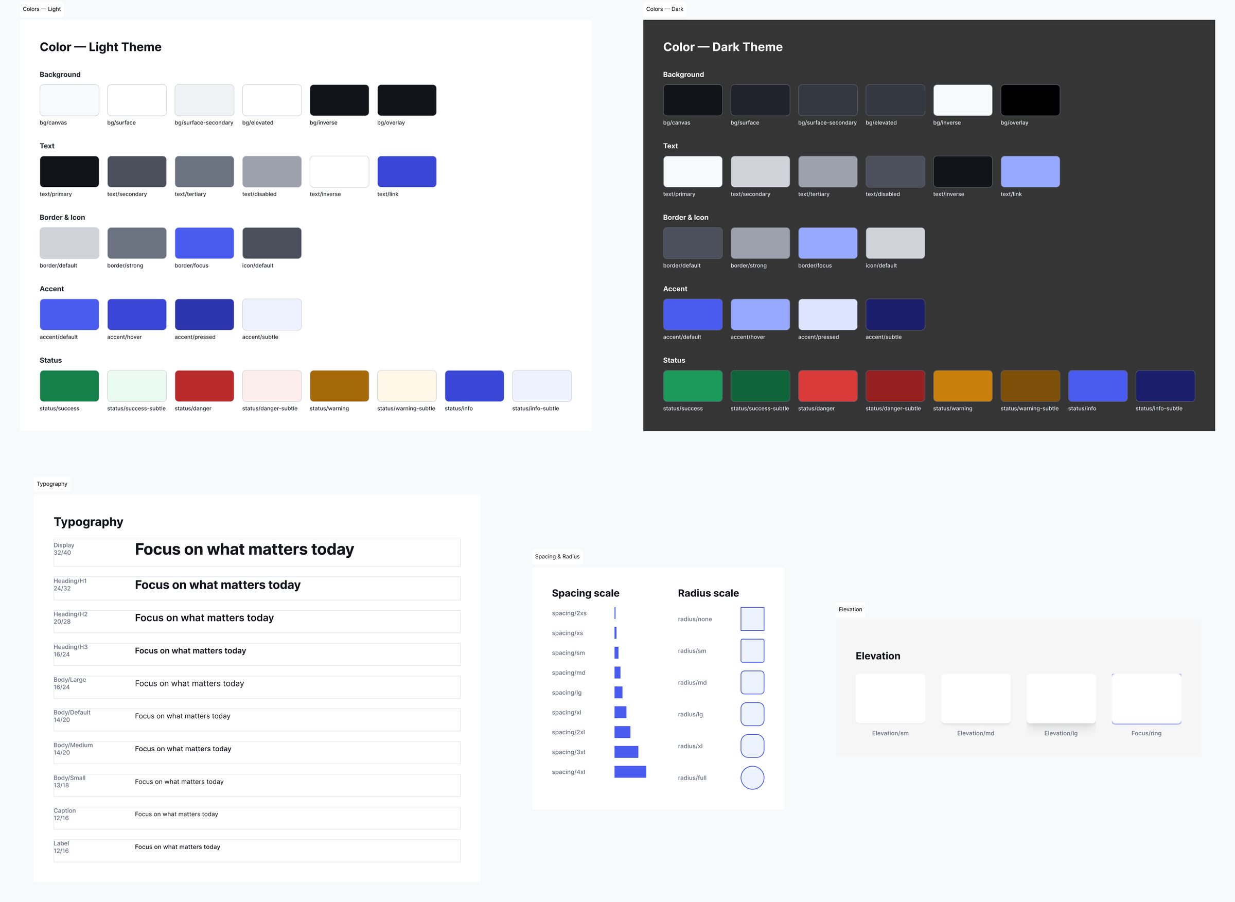Screen dimensions: 1235x902
Task: Click the Focus/ring card
Action: tap(1146, 698)
